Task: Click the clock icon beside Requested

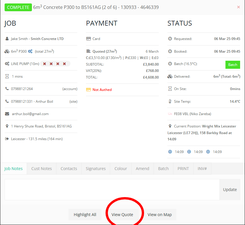Action: click(170, 39)
